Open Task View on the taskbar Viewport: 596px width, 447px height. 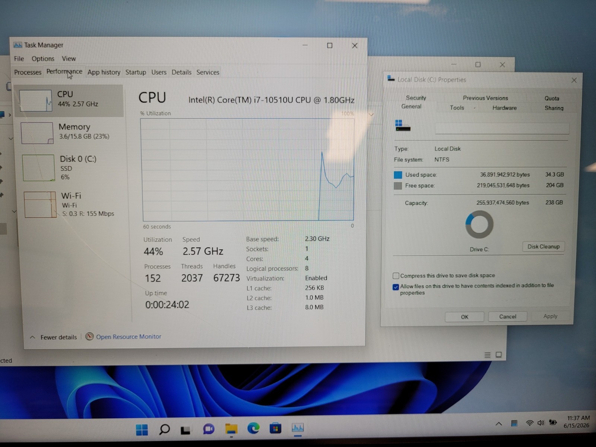[x=186, y=430]
